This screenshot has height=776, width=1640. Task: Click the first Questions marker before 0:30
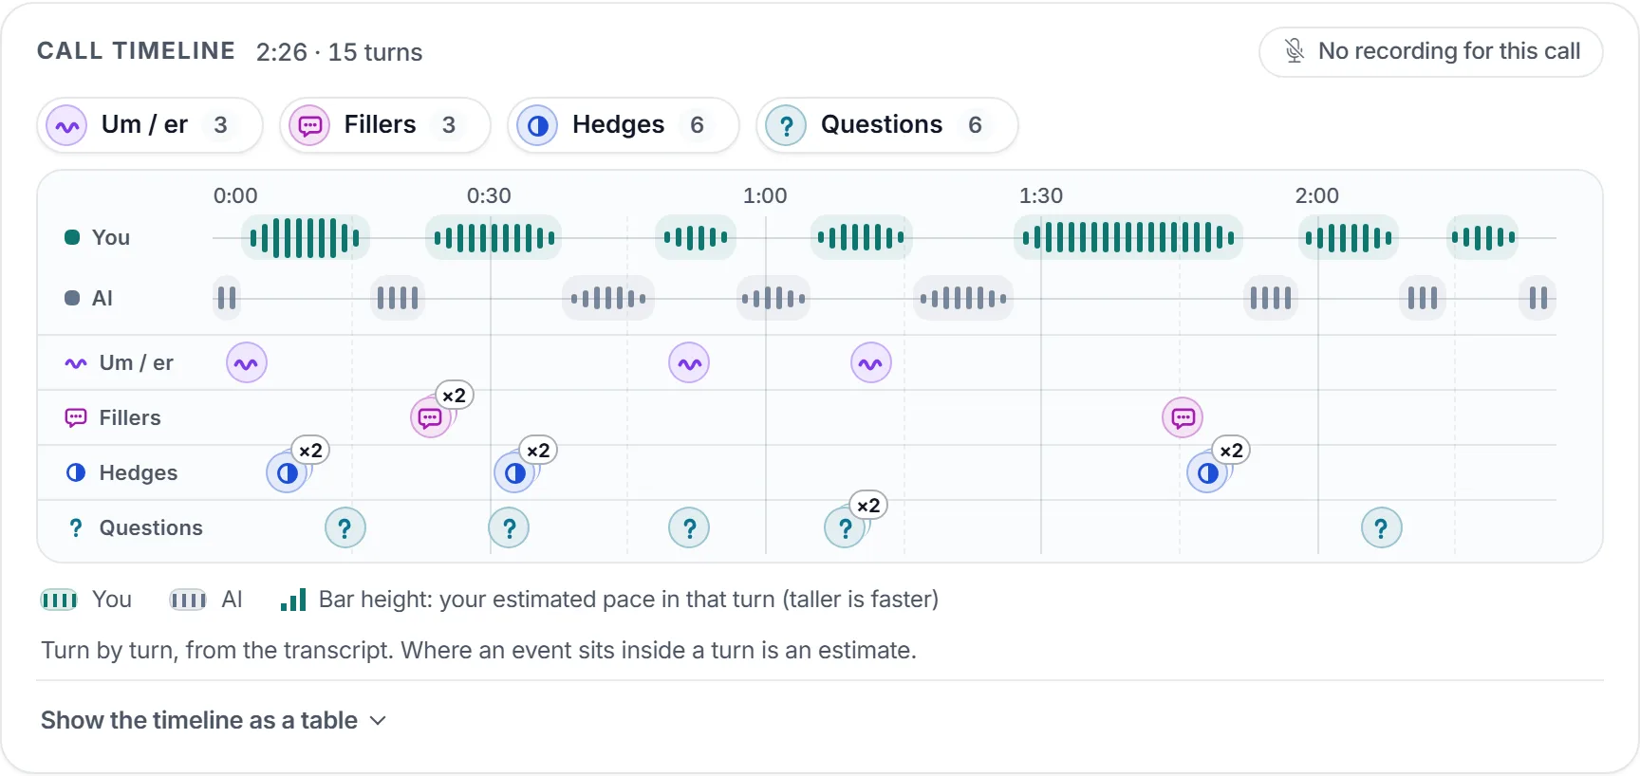(345, 527)
